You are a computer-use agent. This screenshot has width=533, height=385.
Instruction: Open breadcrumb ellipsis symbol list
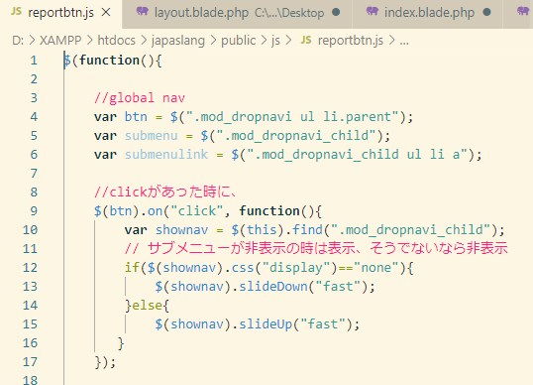[404, 42]
